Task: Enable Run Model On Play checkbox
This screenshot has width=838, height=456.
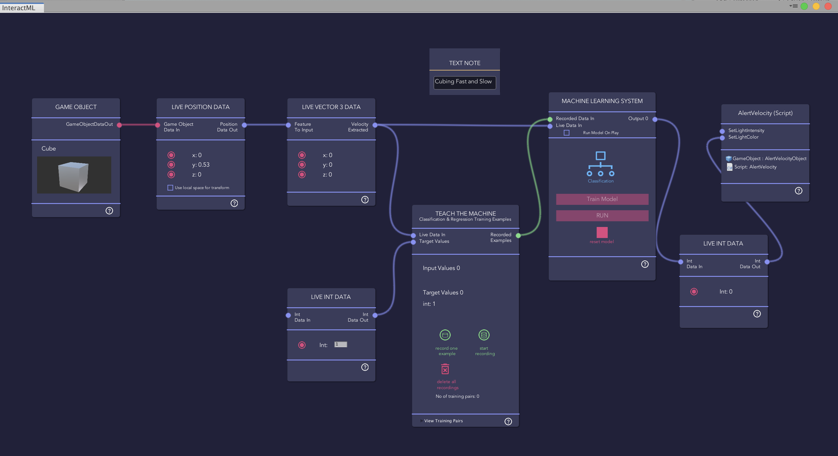Action: click(566, 133)
